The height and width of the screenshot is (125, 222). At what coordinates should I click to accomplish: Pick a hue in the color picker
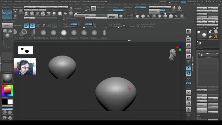[x=7, y=91]
